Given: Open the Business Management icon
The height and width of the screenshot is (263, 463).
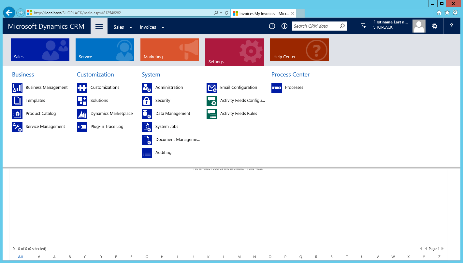Looking at the screenshot, I should click(17, 88).
